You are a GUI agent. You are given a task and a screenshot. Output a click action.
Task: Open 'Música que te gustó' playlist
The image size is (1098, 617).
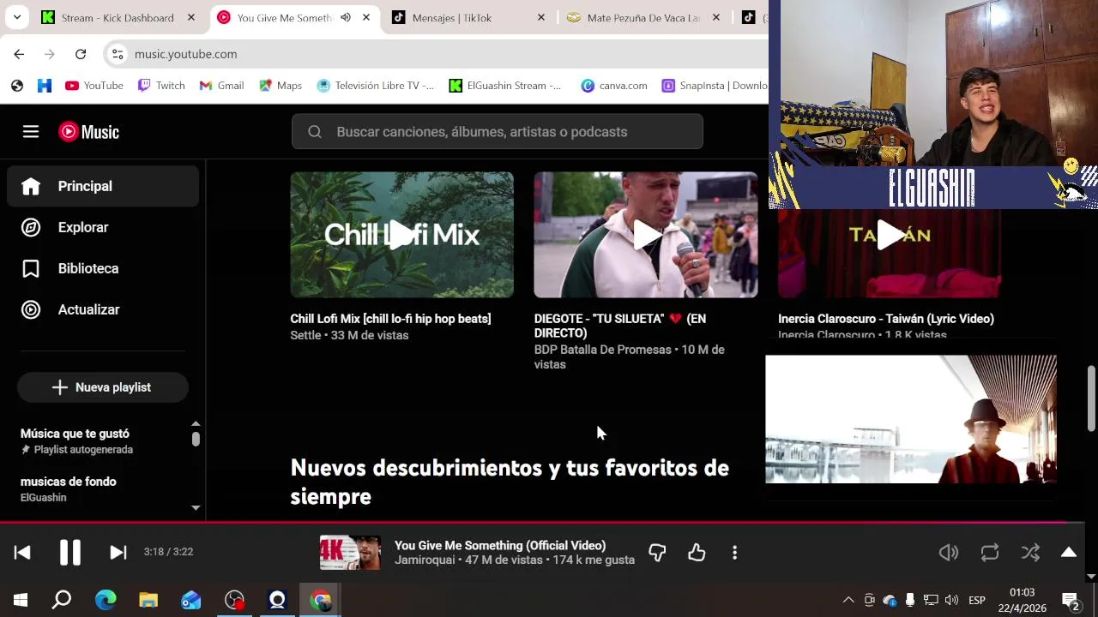(x=75, y=434)
